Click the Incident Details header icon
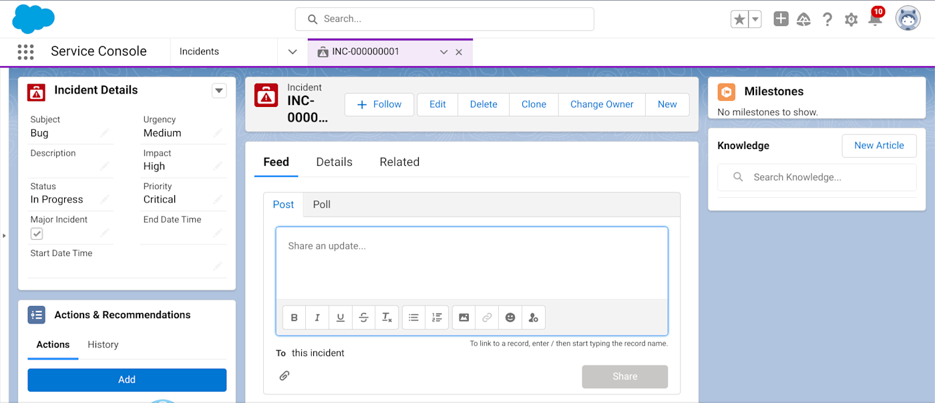Image resolution: width=935 pixels, height=403 pixels. pos(36,92)
